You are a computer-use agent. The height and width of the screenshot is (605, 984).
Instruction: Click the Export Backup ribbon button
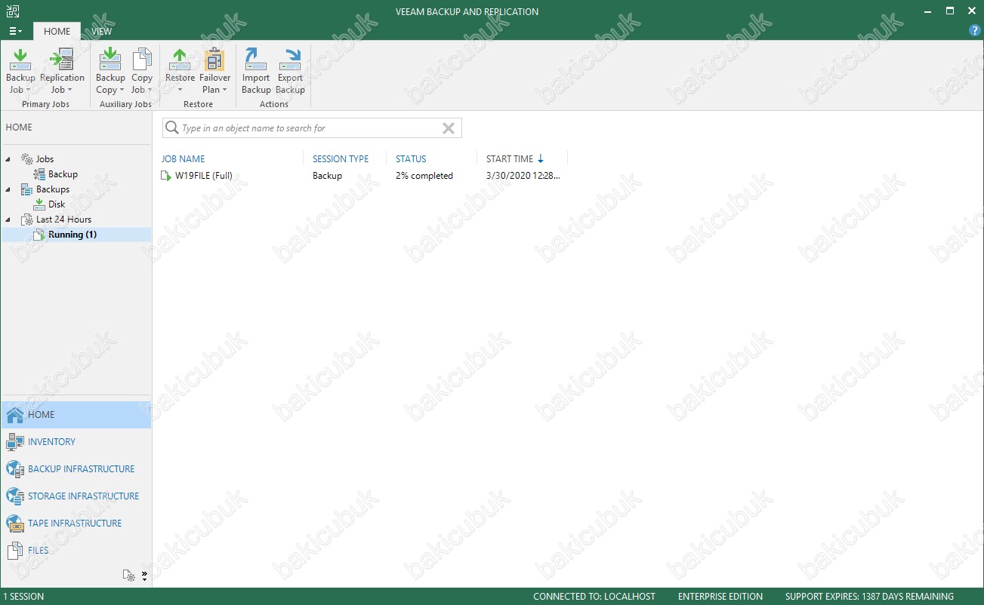[290, 71]
